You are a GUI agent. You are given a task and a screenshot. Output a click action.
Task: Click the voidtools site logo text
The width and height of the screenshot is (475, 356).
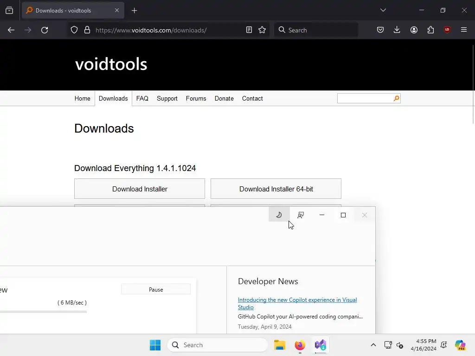(111, 64)
